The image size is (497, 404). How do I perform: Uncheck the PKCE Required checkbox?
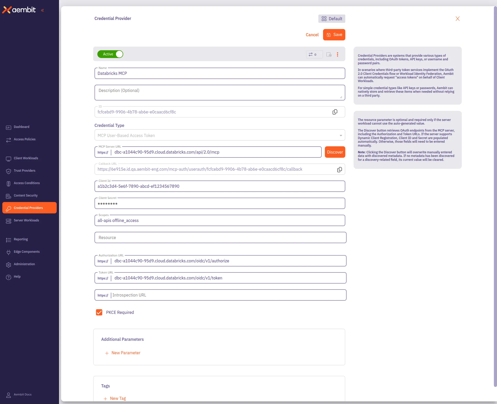[x=99, y=312]
